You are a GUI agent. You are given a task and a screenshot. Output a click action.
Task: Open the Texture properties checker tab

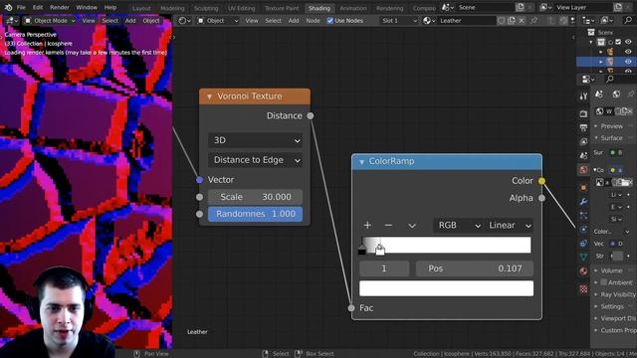coord(584,289)
